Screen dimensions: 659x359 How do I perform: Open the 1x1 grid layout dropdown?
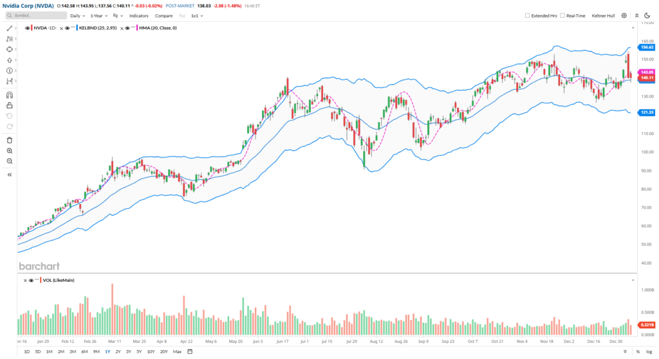[196, 15]
